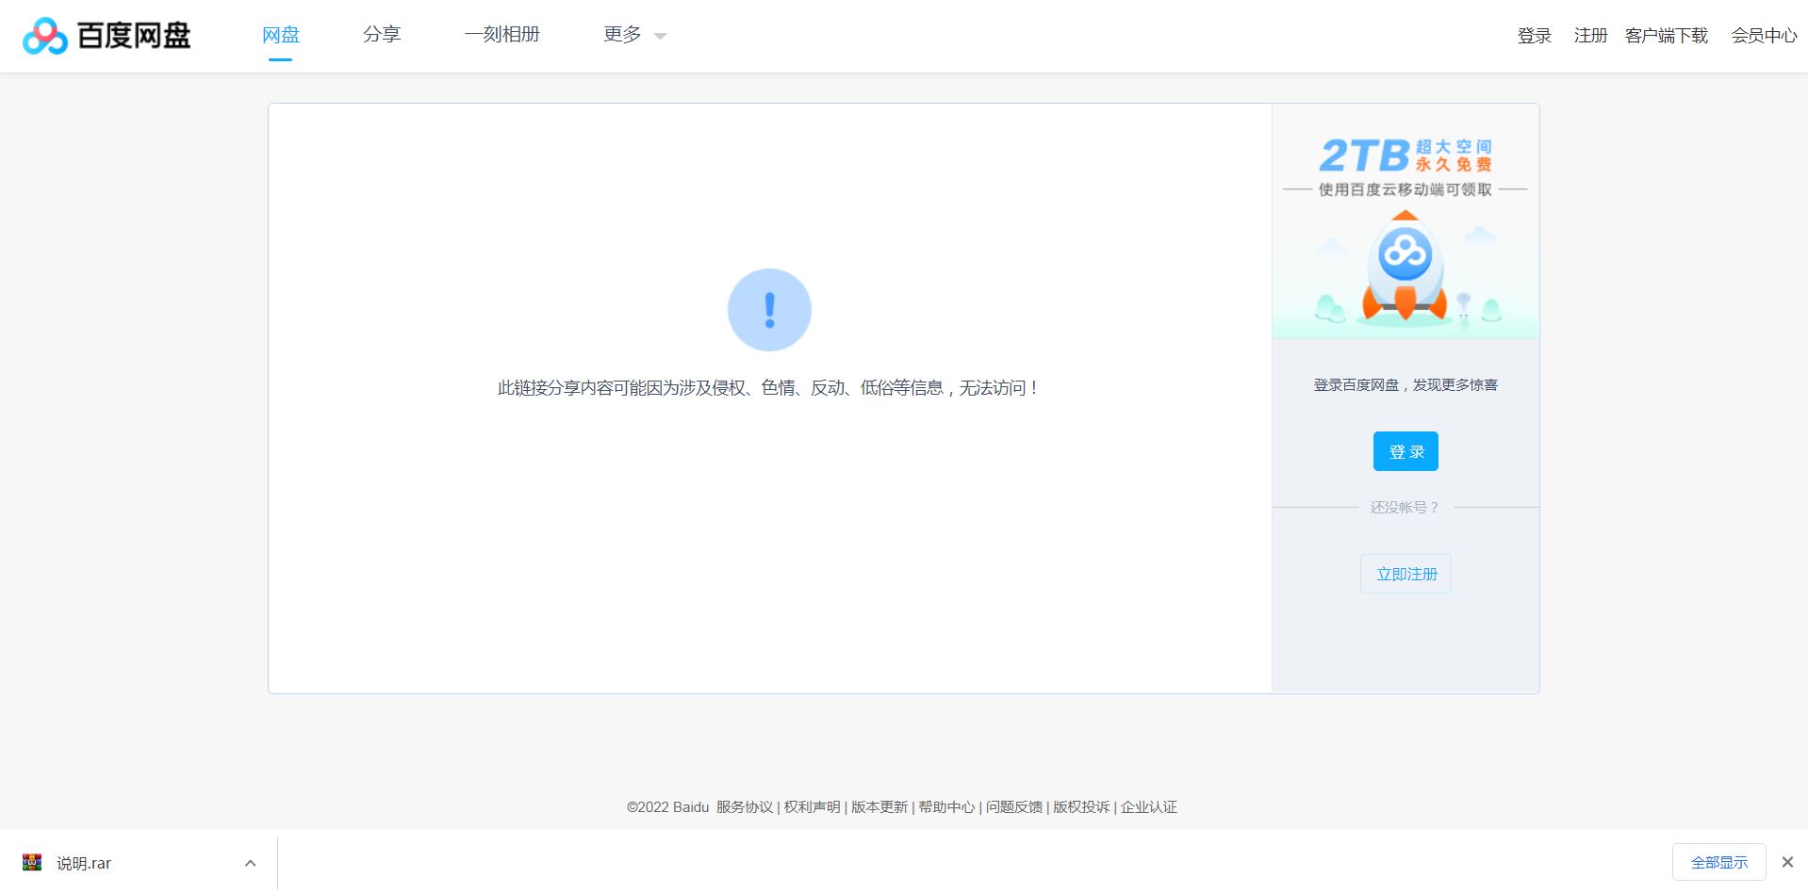Image resolution: width=1808 pixels, height=894 pixels.
Task: Click the link-blocked error message text
Action: click(769, 388)
